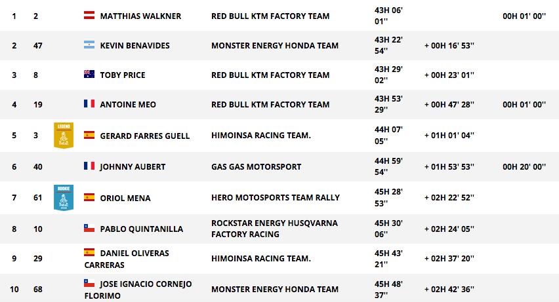Click the Chilean flag beside Jose Ignacio Cornejo

click(89, 283)
